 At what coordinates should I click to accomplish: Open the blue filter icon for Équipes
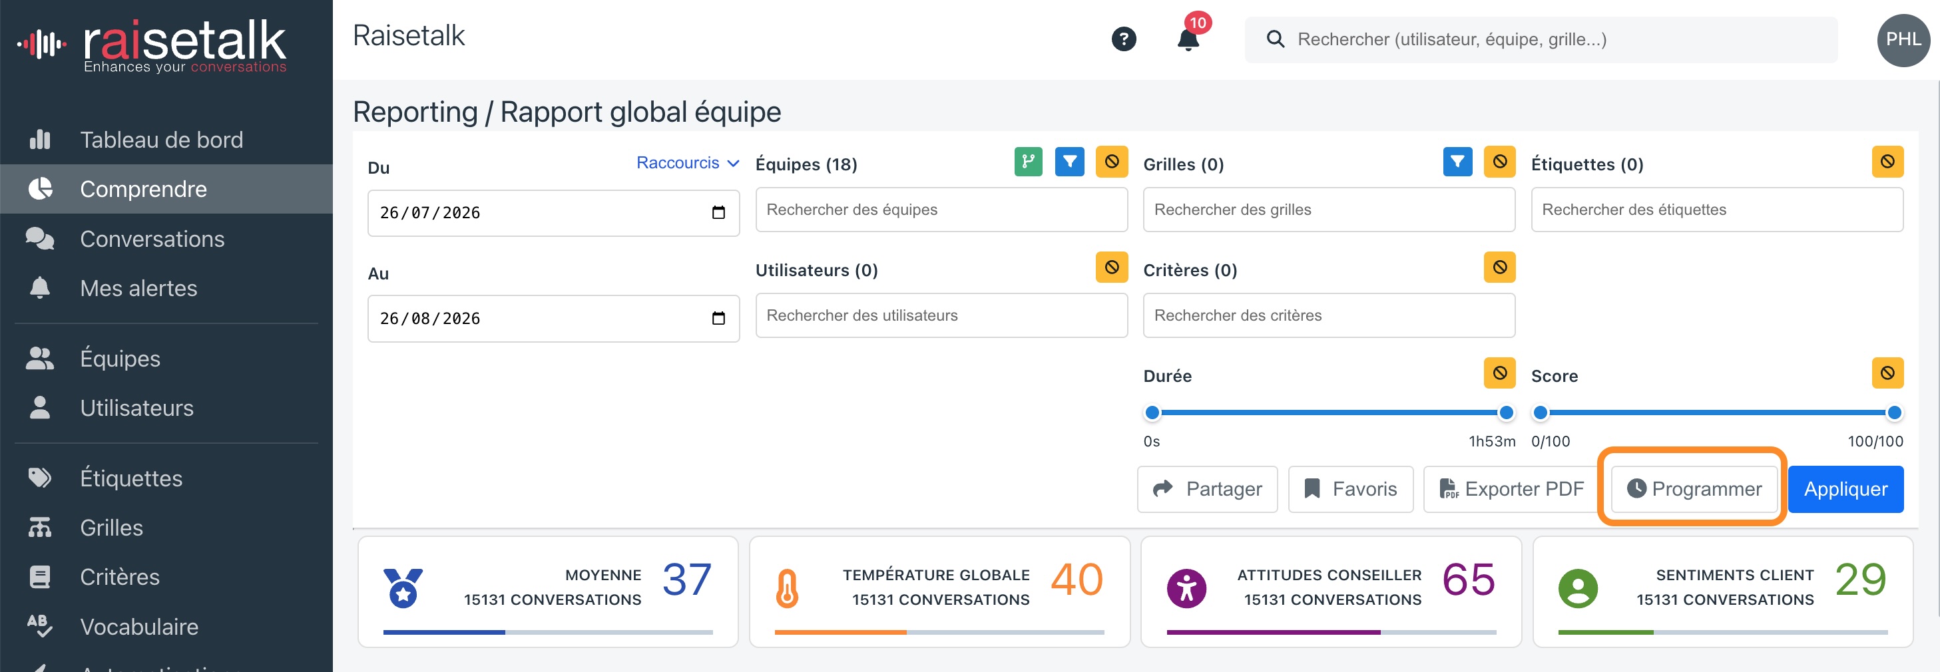pos(1069,162)
